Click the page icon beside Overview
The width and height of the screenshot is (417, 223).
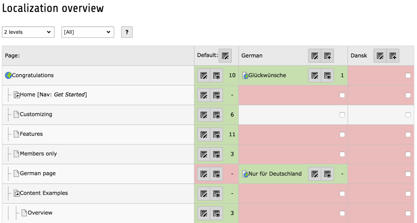click(24, 213)
